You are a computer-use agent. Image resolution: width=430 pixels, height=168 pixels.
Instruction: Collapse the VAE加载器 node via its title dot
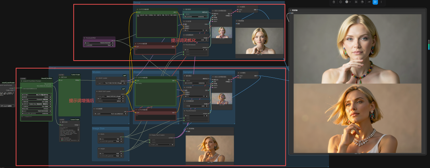point(95,109)
